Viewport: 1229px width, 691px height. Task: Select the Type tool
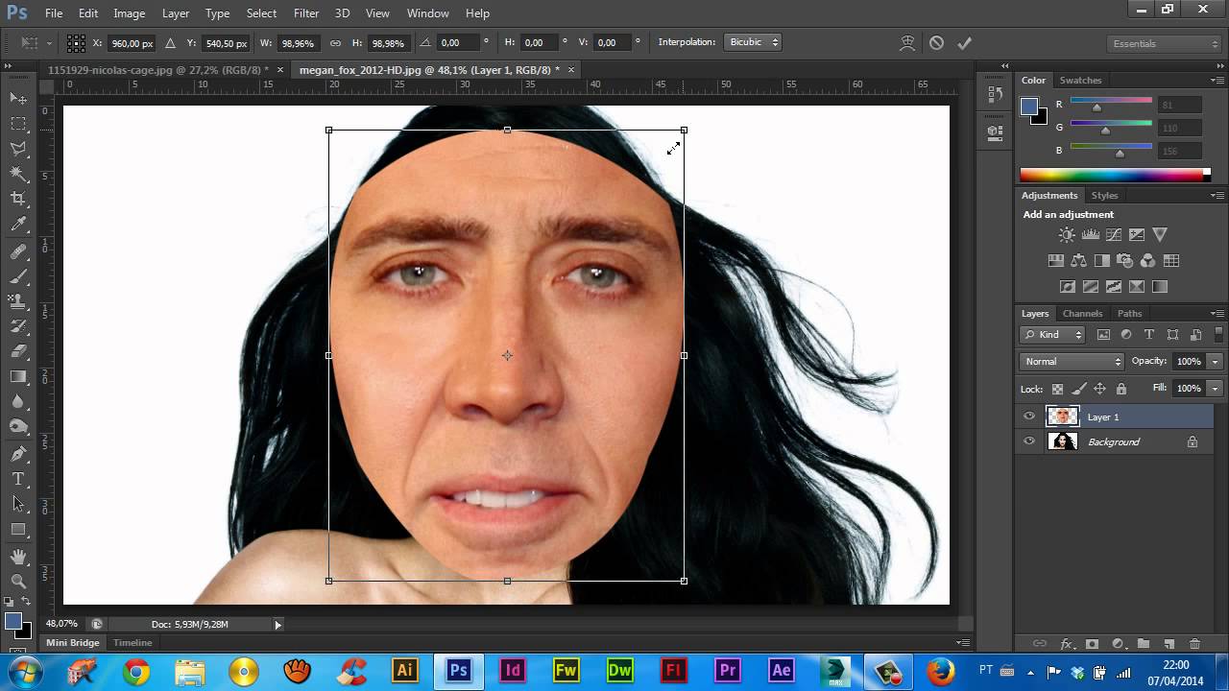18,479
